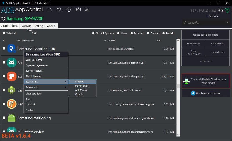Click the scrollbar up arrow
This screenshot has height=141, width=232.
coord(178,40)
